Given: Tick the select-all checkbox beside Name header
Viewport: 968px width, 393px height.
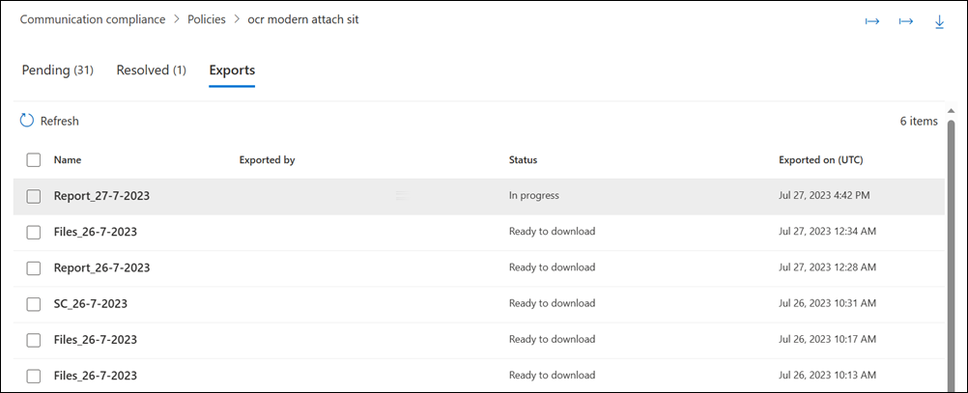Looking at the screenshot, I should pos(34,159).
